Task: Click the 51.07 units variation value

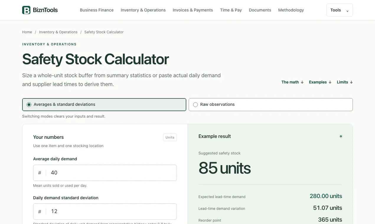Action: click(327, 208)
